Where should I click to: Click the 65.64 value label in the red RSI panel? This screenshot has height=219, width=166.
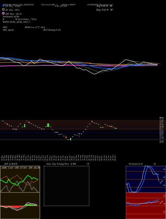161,202
